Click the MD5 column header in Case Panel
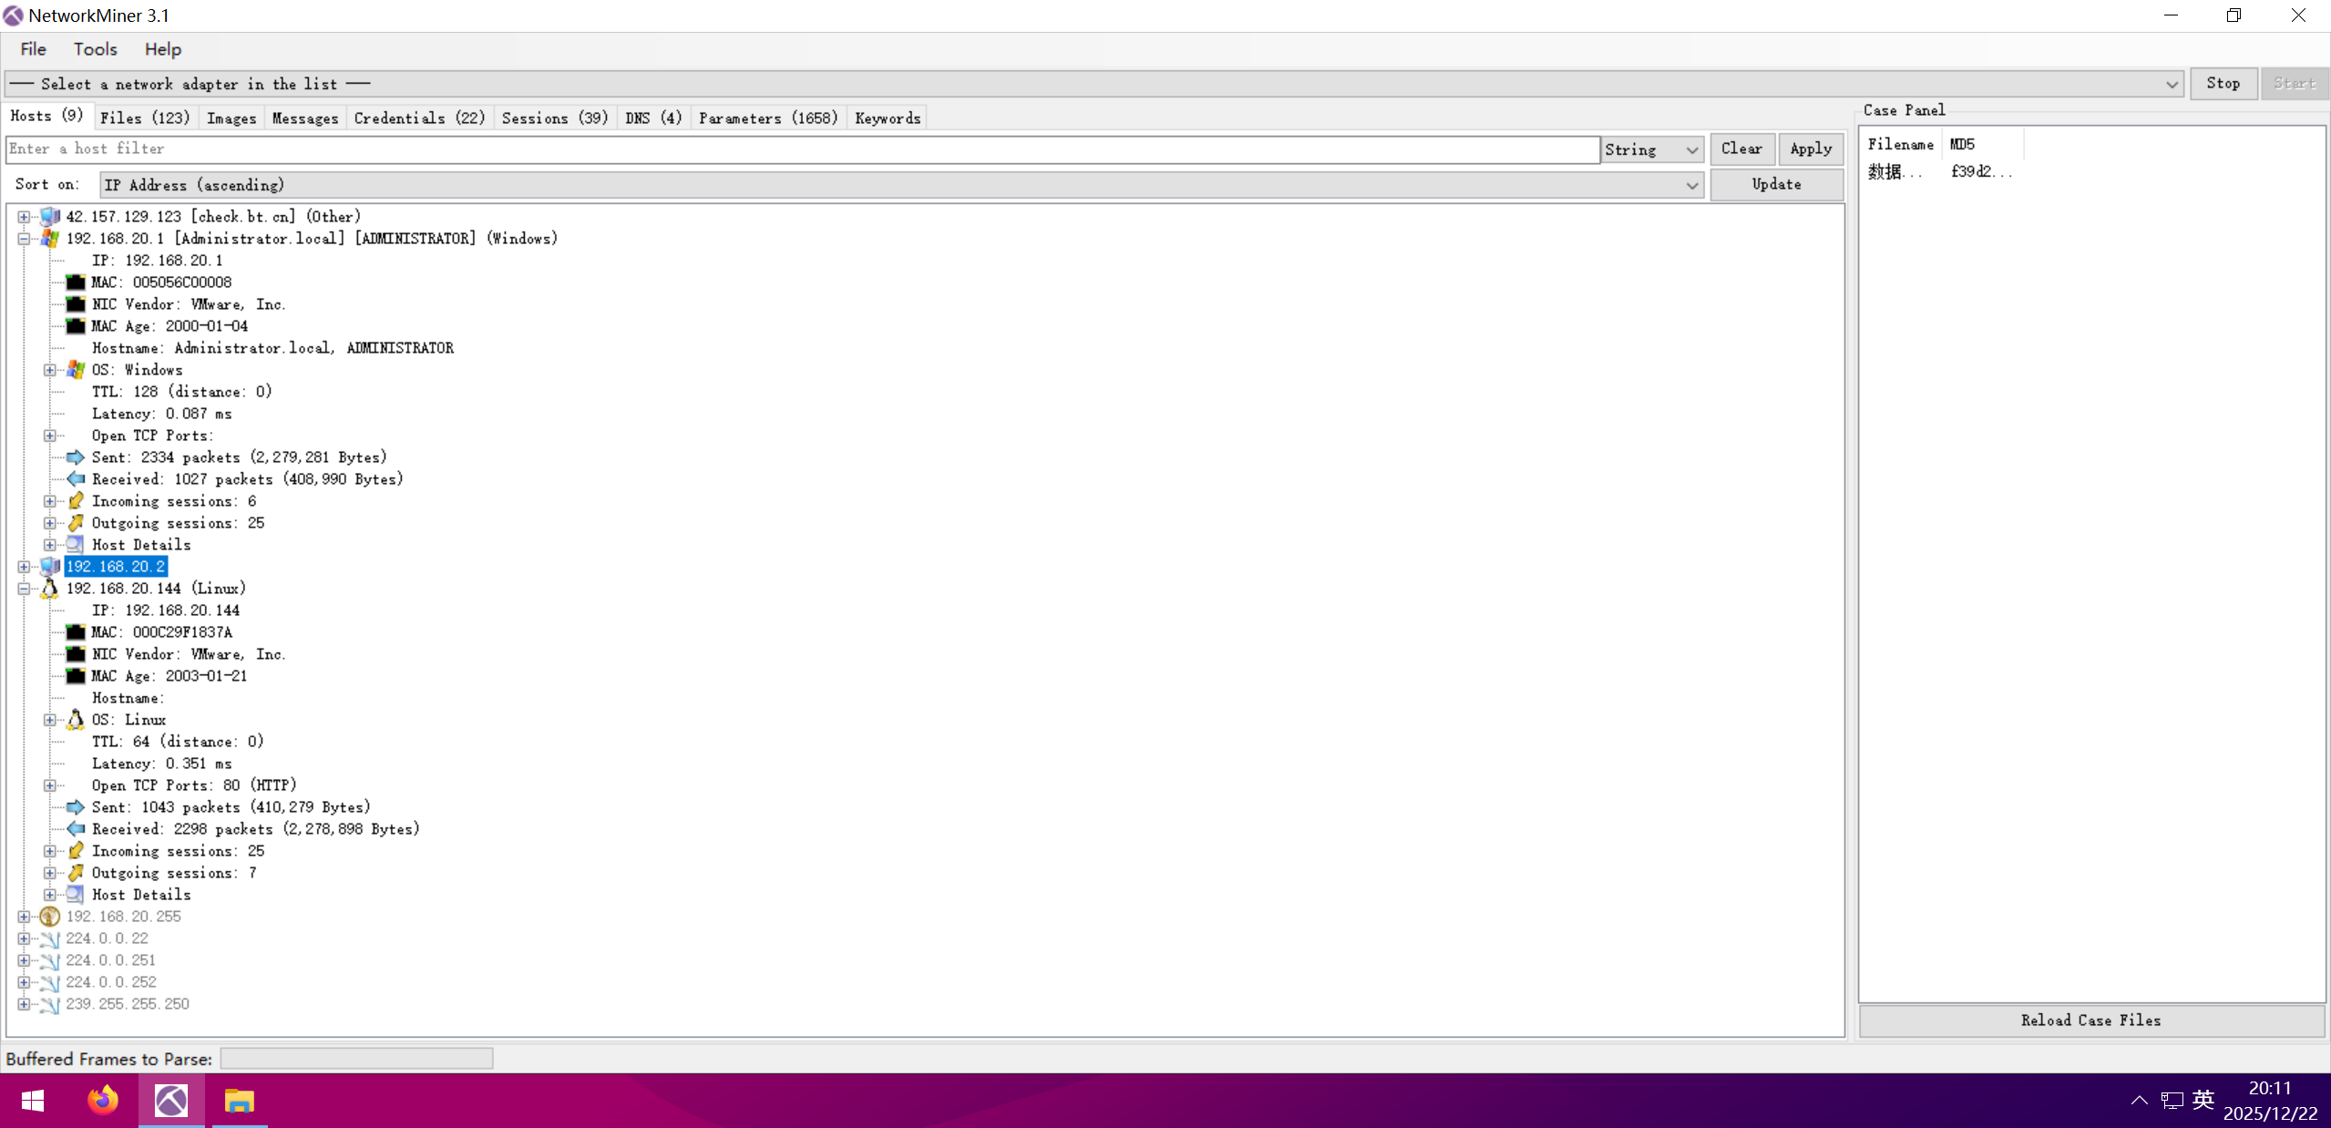Image resolution: width=2331 pixels, height=1128 pixels. pyautogui.click(x=1981, y=144)
